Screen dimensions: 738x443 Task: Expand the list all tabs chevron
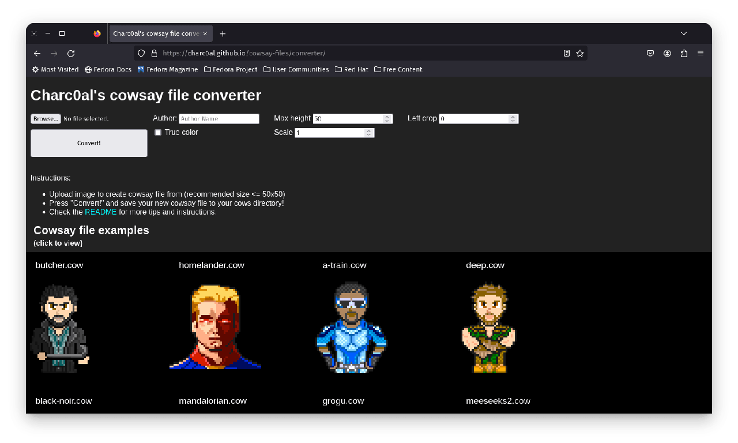click(684, 34)
